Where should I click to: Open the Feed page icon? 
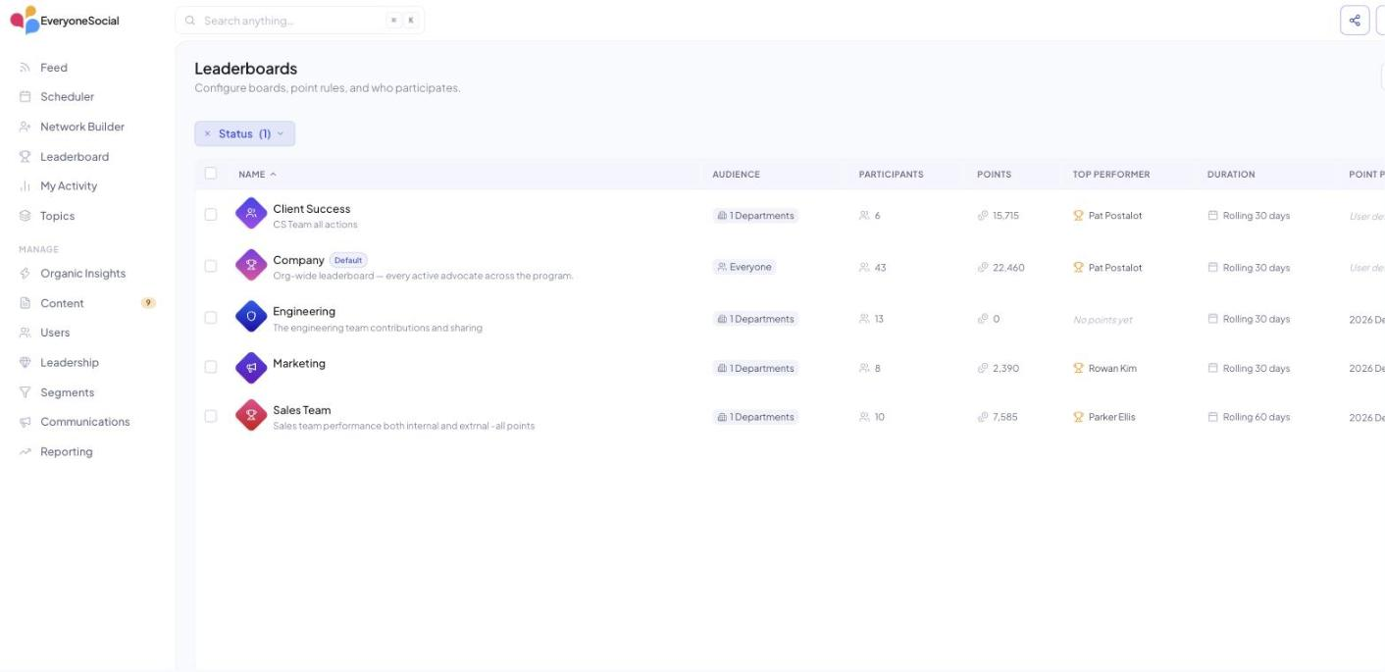(x=26, y=68)
